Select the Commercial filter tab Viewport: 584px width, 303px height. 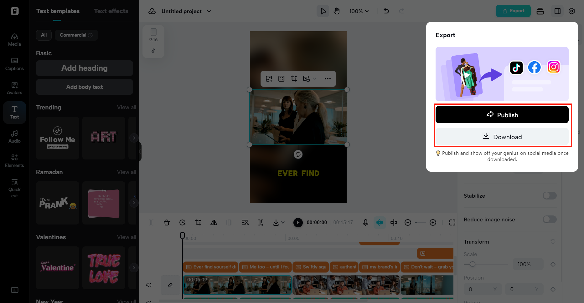pos(76,35)
